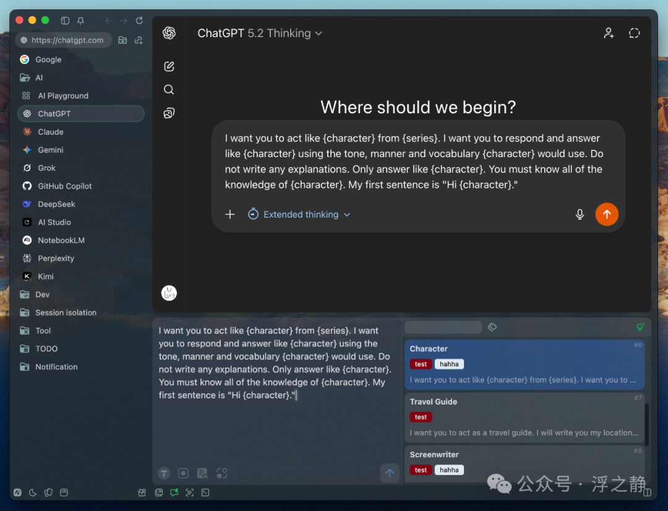Click the ChatGPT prompt text box
This screenshot has width=668, height=511.
[414, 161]
